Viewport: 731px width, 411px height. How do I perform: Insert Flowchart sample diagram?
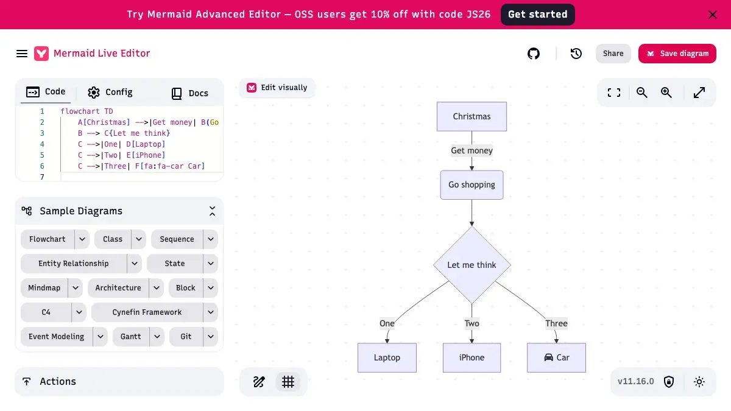pos(48,239)
